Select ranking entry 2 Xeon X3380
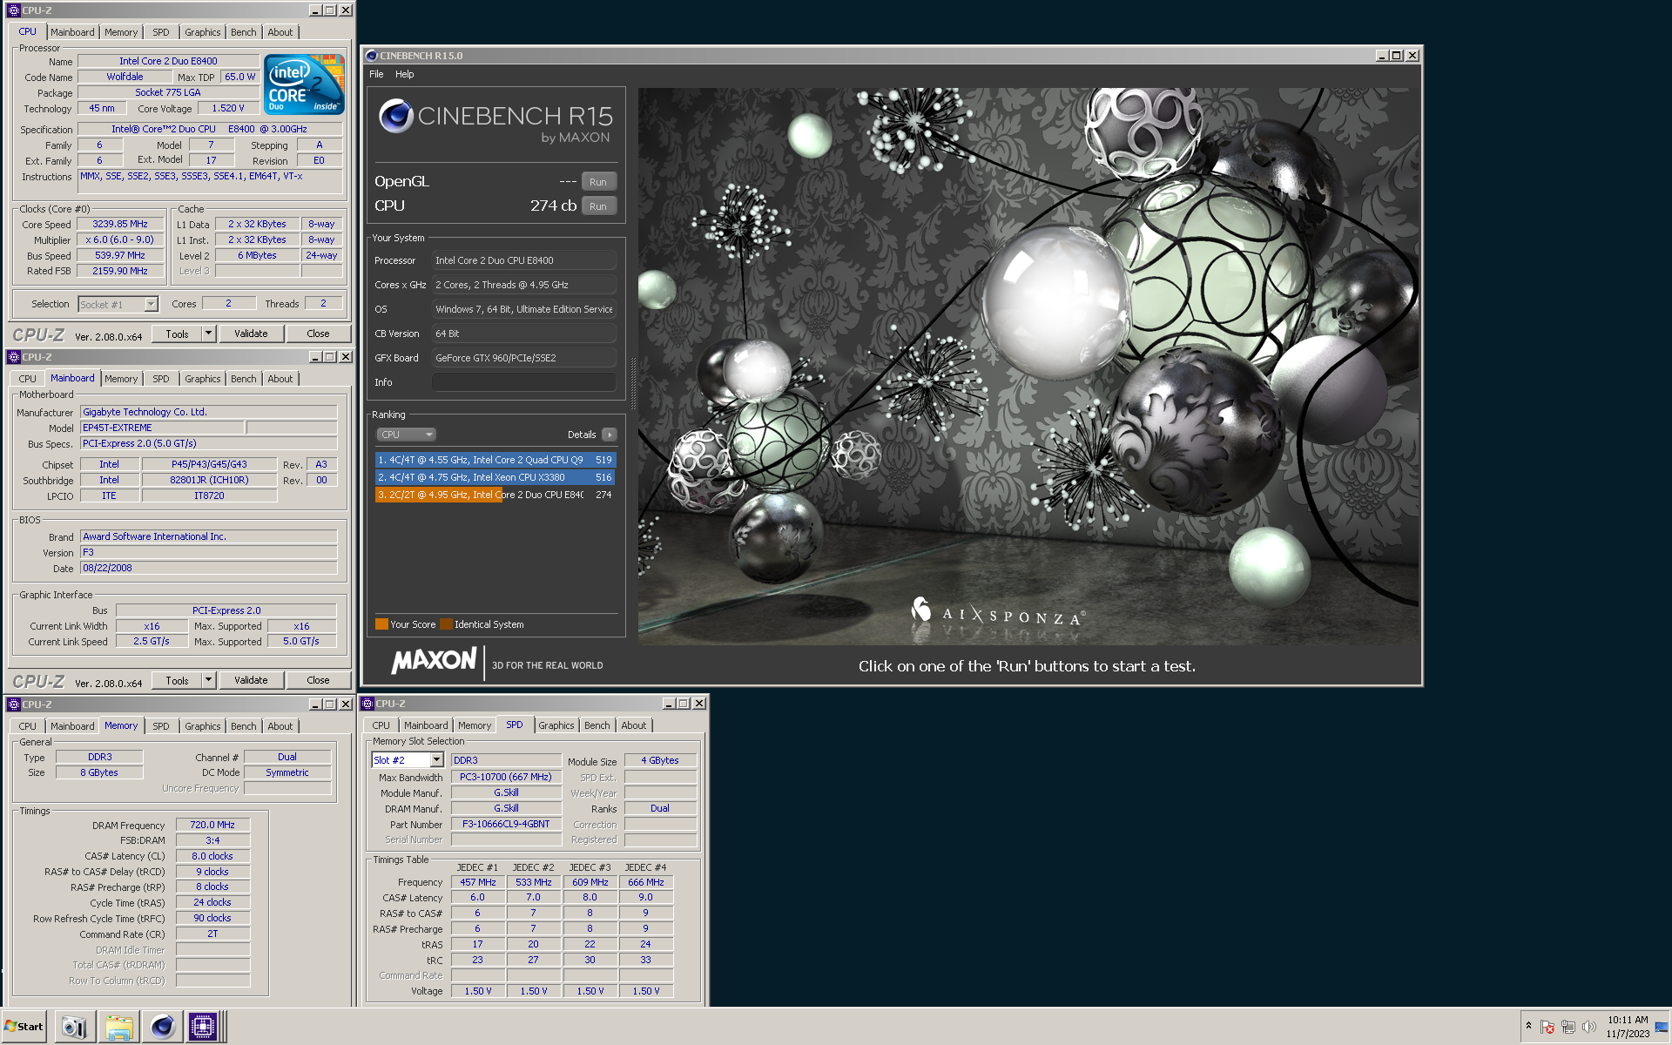Image resolution: width=1672 pixels, height=1045 pixels. pyautogui.click(x=495, y=477)
